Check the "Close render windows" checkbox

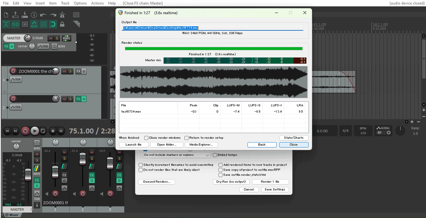point(146,138)
